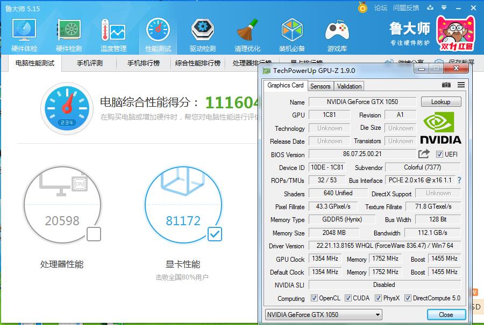This screenshot has width=484, height=325.
Task: Click the Bus Interface question mark icon
Action: pyautogui.click(x=459, y=180)
